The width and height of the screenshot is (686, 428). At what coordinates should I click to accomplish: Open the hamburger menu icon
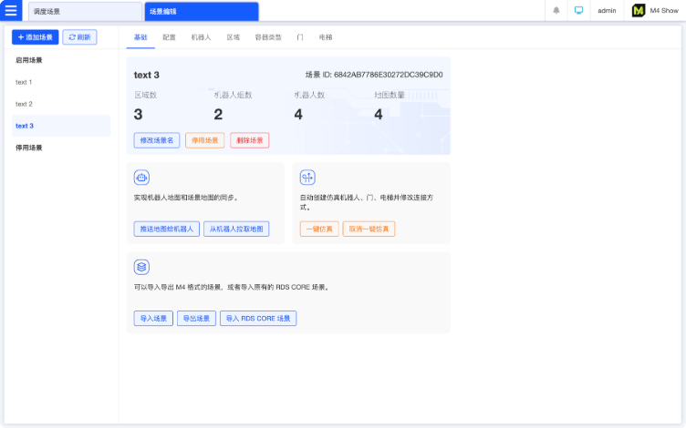(12, 11)
